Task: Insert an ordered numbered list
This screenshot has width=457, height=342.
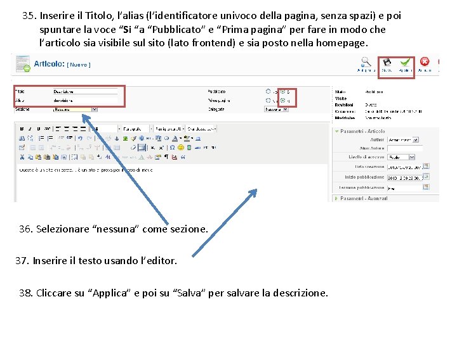Action: [50, 139]
